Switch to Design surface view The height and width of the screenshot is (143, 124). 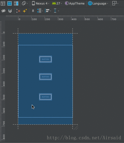point(3,3)
